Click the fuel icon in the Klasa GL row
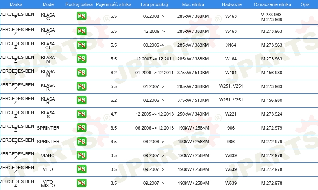Image resolution: width=318 pixels, height=190 pixels. [81, 45]
